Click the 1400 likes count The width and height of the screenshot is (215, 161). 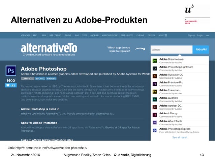click(11, 81)
